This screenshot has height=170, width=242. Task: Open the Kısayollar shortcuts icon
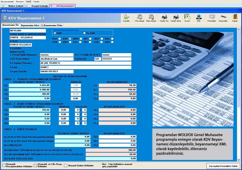[x=223, y=18]
